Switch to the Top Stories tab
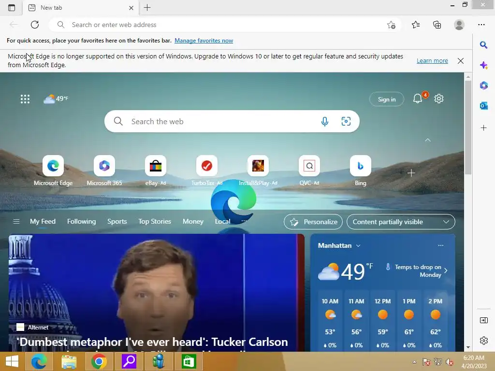The width and height of the screenshot is (495, 371). (155, 221)
